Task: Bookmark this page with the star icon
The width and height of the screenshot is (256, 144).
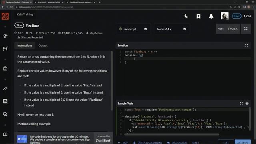Action: 239,7
